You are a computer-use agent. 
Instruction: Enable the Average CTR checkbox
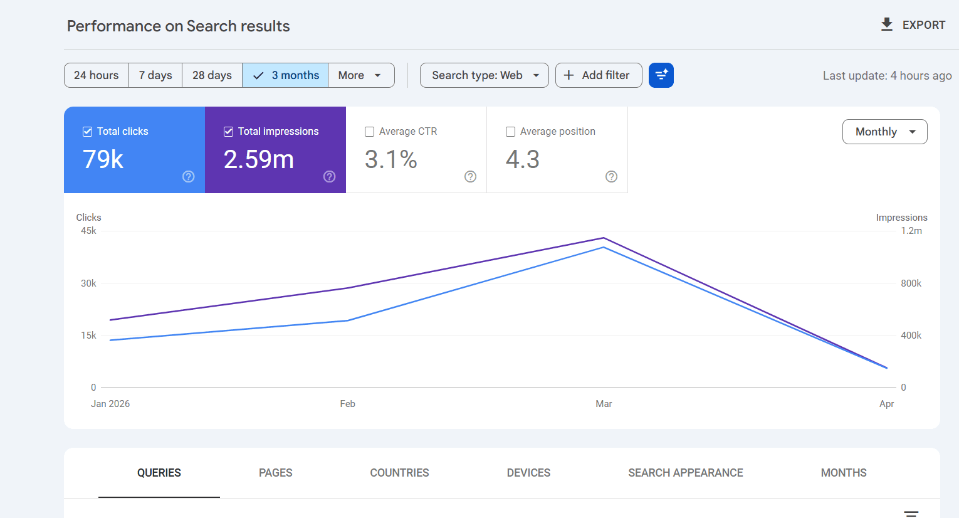click(x=369, y=131)
